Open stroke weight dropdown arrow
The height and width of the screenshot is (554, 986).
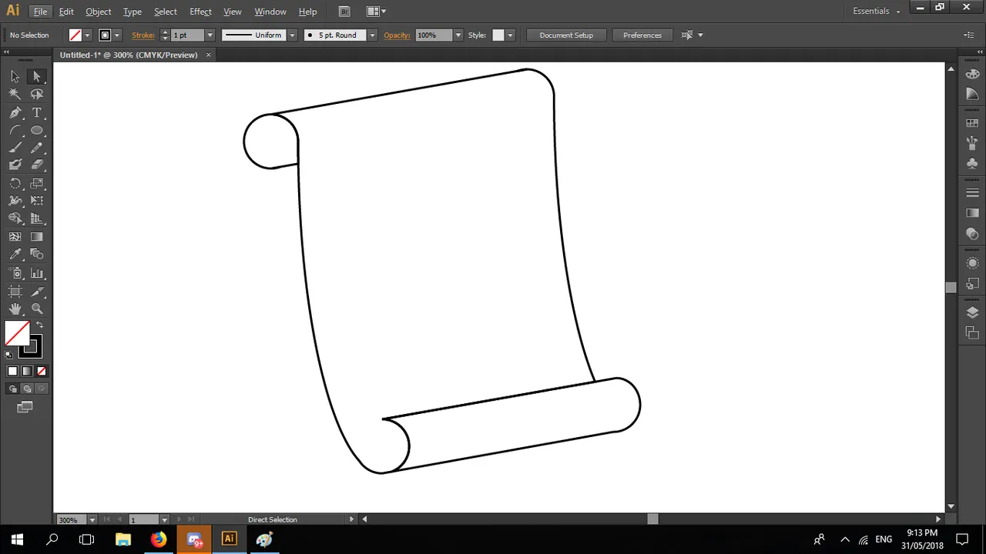coord(210,35)
